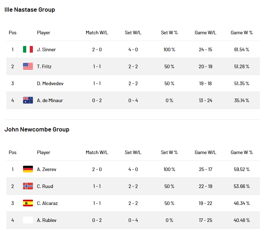The height and width of the screenshot is (235, 261).
Task: Click Game W % header in Newcombe table
Action: pos(242,152)
